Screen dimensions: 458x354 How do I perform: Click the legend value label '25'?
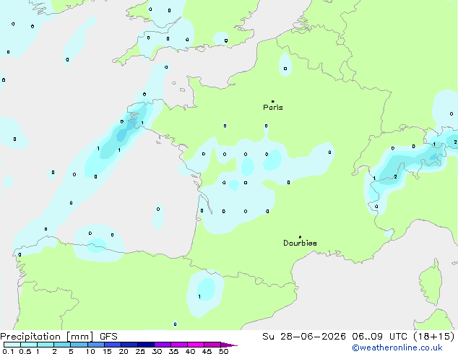tap(140, 351)
